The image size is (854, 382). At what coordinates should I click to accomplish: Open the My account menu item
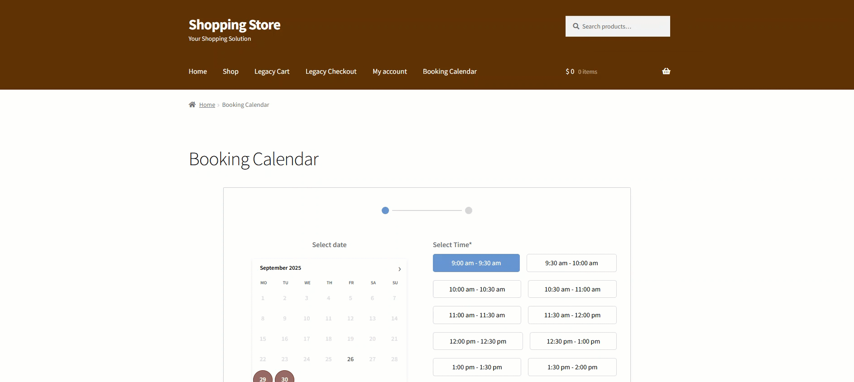pos(389,72)
